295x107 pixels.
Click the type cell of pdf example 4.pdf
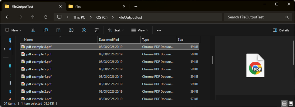coord(158,77)
